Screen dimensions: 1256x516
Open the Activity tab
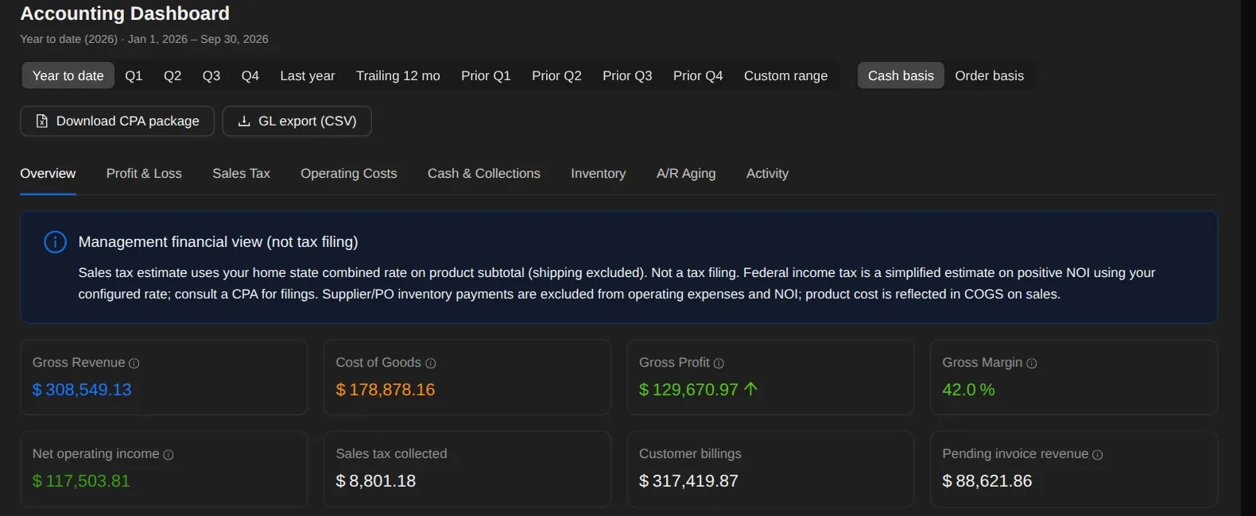[x=767, y=173]
